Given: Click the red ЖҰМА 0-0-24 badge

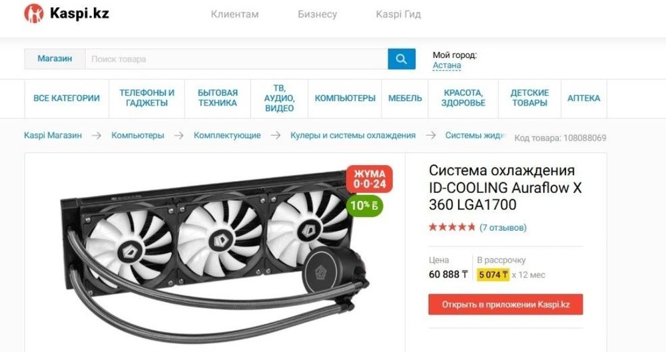Looking at the screenshot, I should point(370,179).
